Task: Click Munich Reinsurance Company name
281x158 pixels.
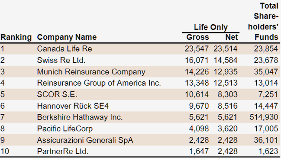Action: (91, 72)
